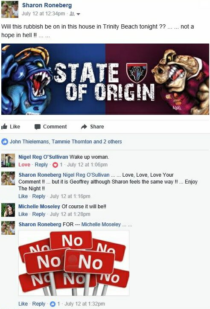Click the Share arrow icon
The width and height of the screenshot is (210, 309).
pyautogui.click(x=84, y=127)
